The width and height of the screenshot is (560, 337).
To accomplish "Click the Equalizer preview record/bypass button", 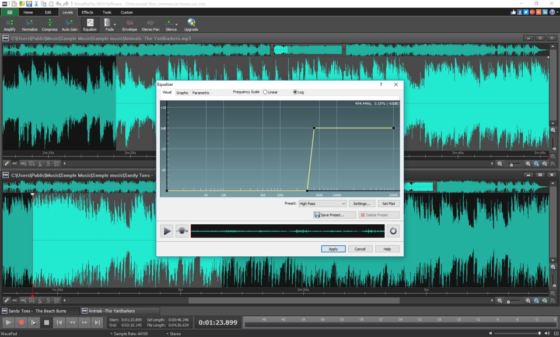I will (x=182, y=231).
